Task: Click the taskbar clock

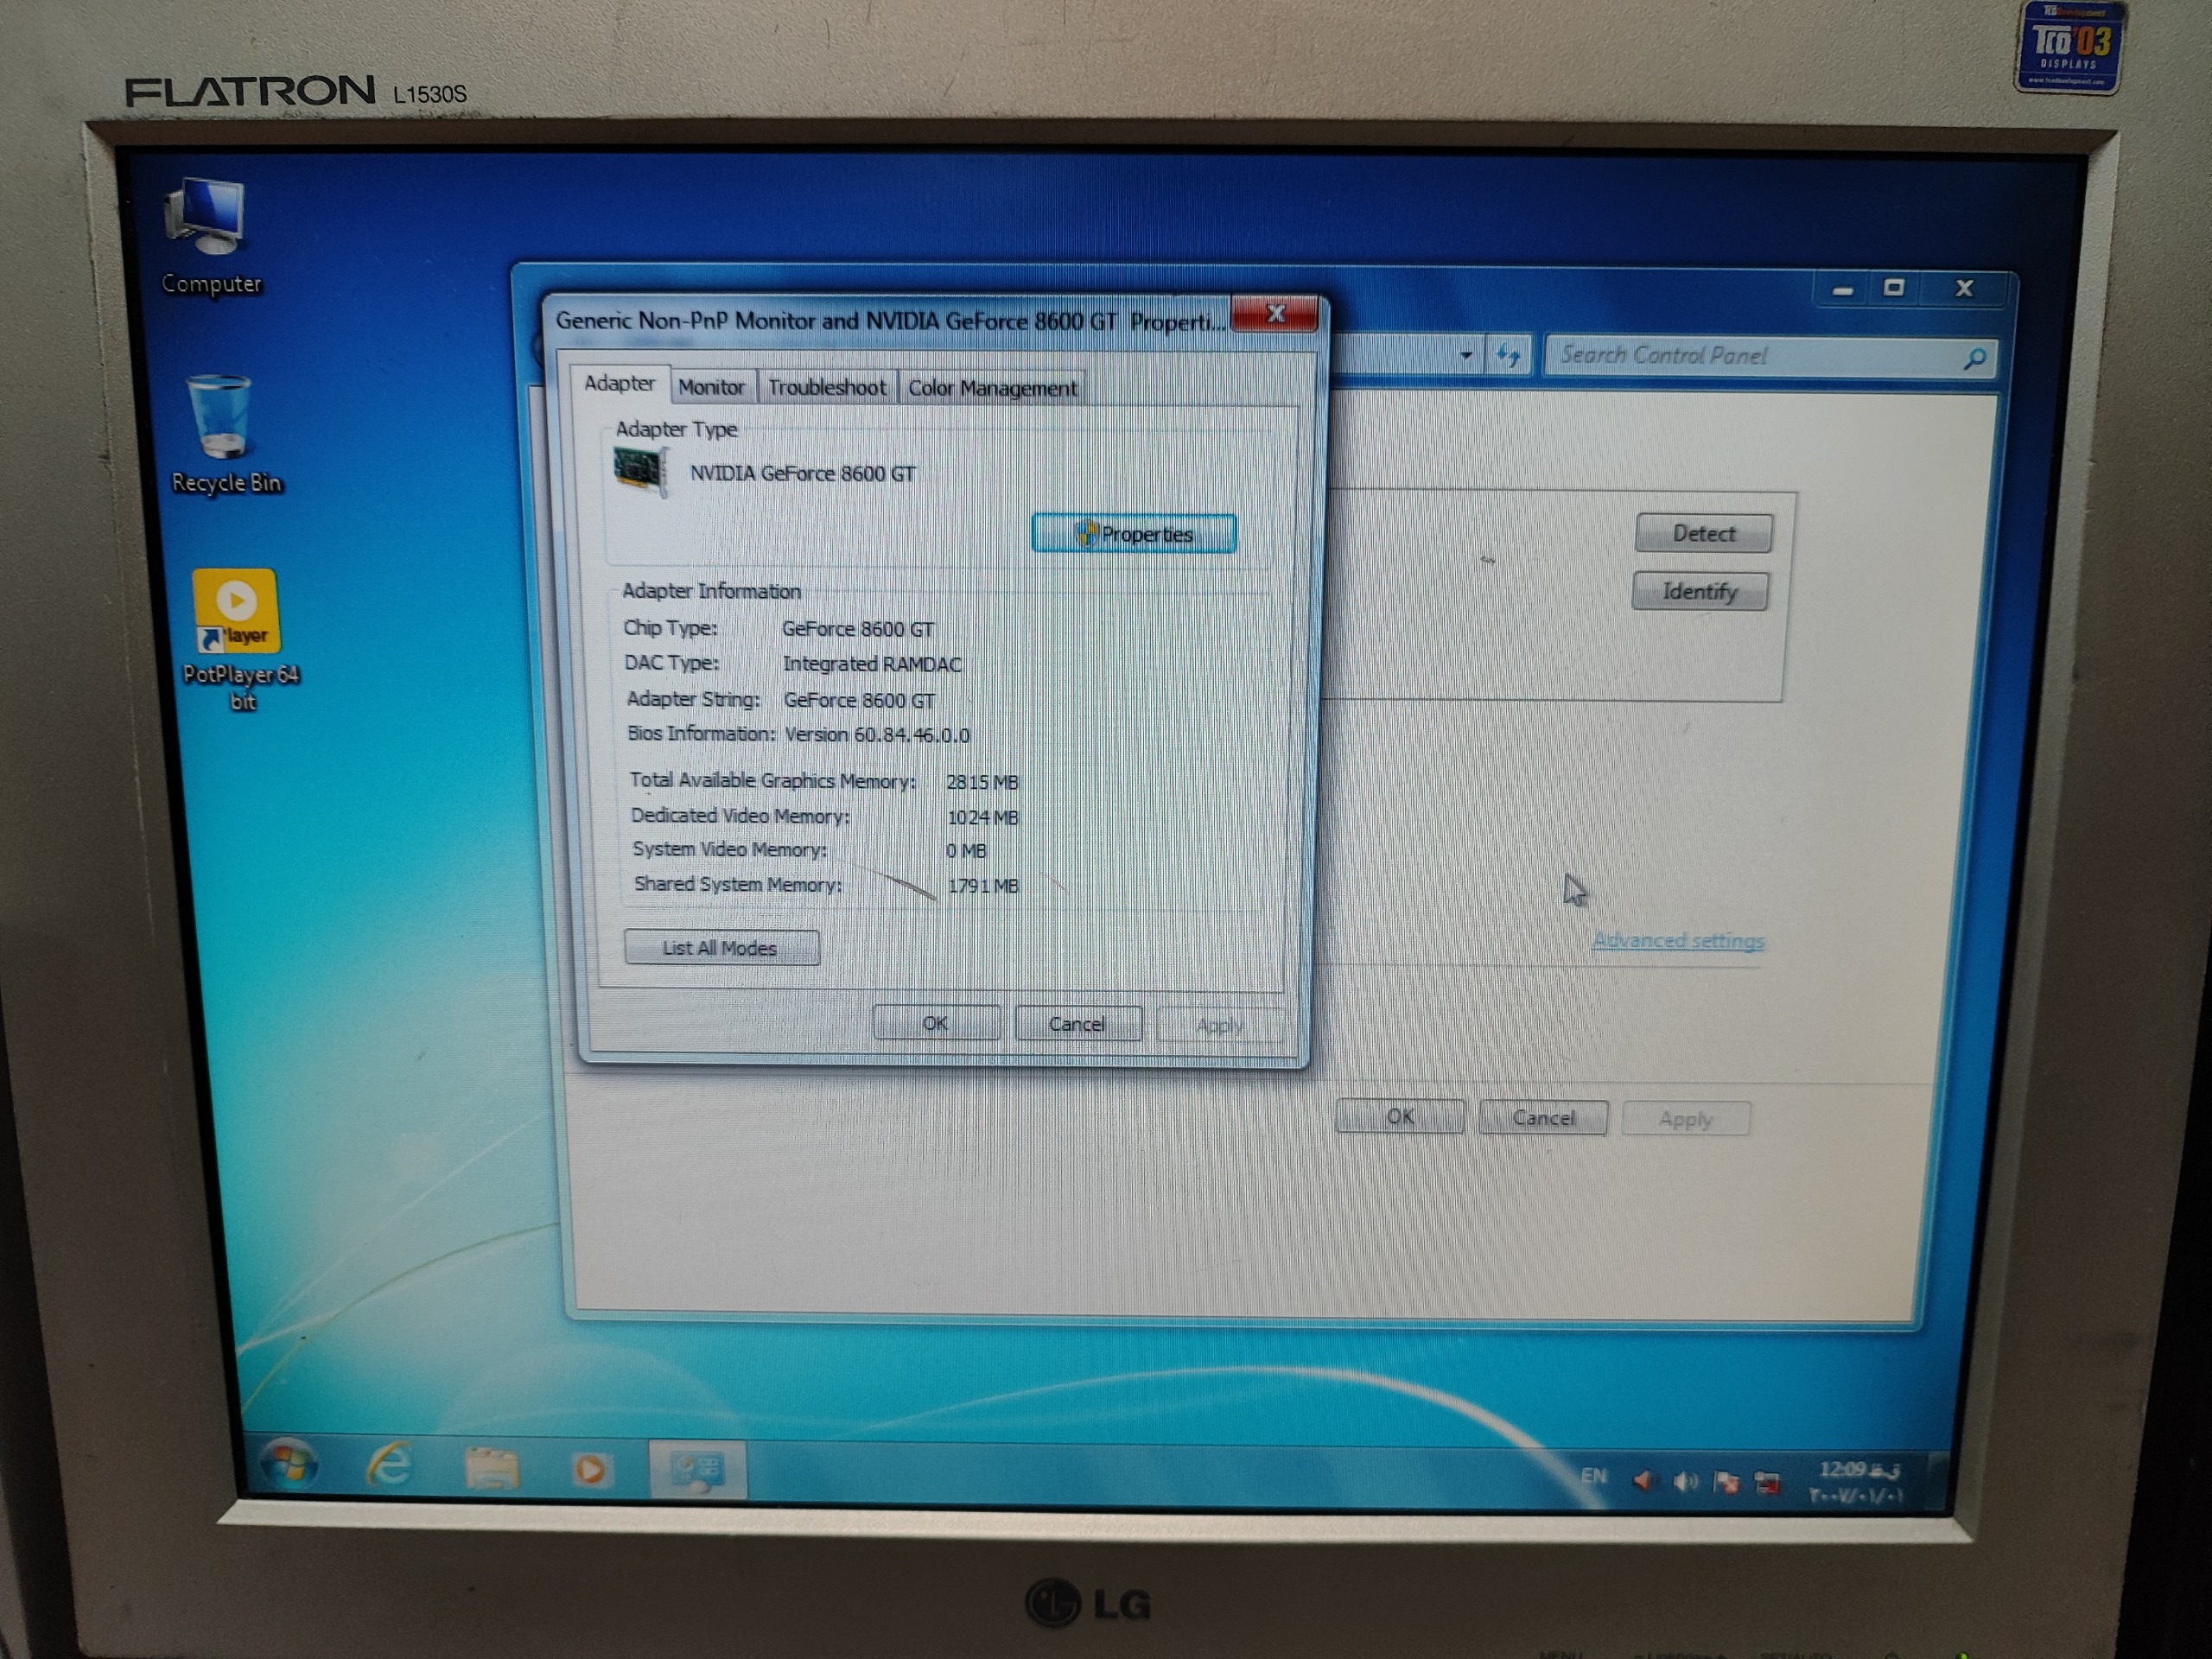Action: (1857, 1482)
